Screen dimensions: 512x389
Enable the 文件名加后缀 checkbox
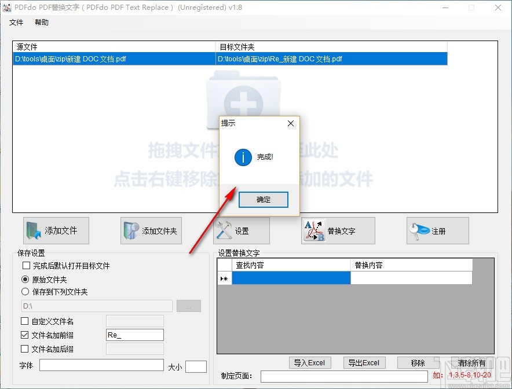pyautogui.click(x=25, y=349)
